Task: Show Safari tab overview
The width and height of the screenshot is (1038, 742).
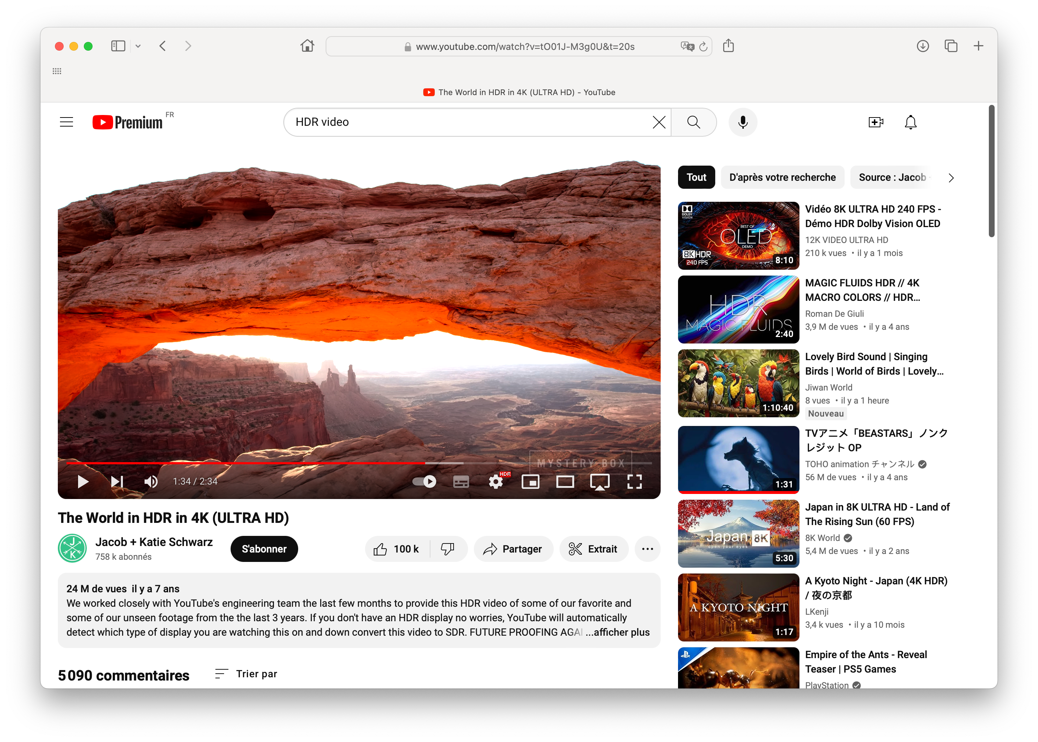Action: coord(951,46)
